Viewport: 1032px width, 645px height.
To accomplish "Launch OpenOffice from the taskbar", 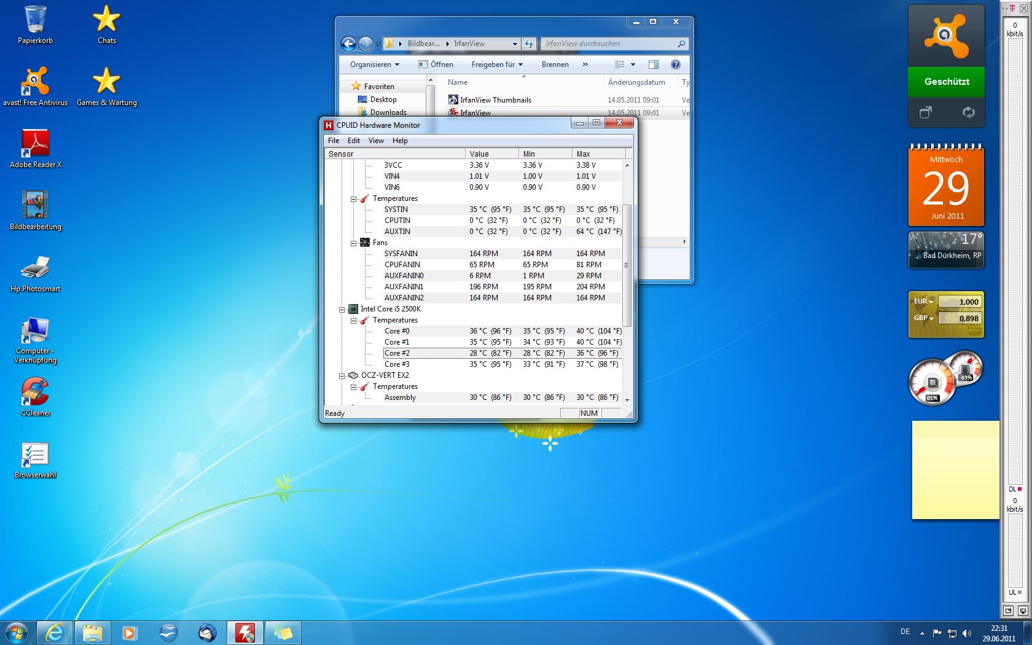I will point(168,633).
